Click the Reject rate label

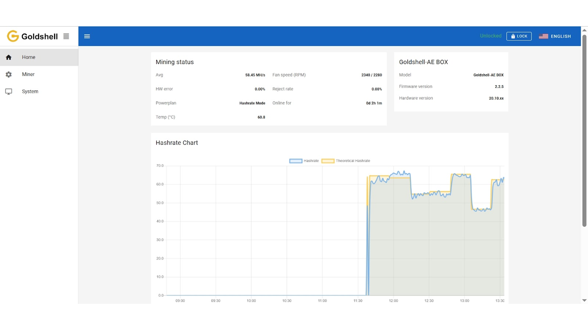283,89
